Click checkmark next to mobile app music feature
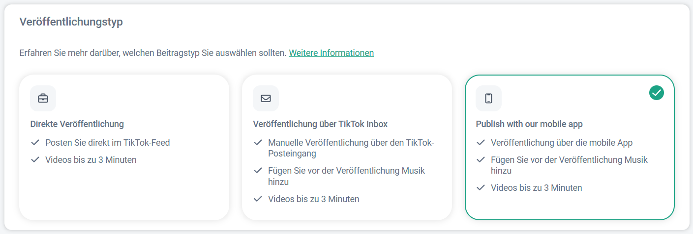 pos(481,160)
